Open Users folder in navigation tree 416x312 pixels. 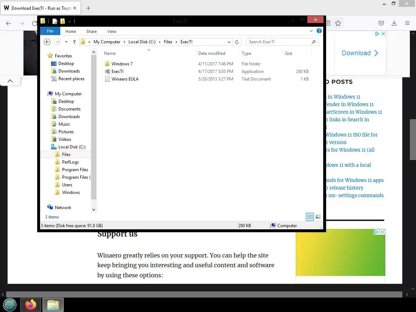tap(67, 185)
